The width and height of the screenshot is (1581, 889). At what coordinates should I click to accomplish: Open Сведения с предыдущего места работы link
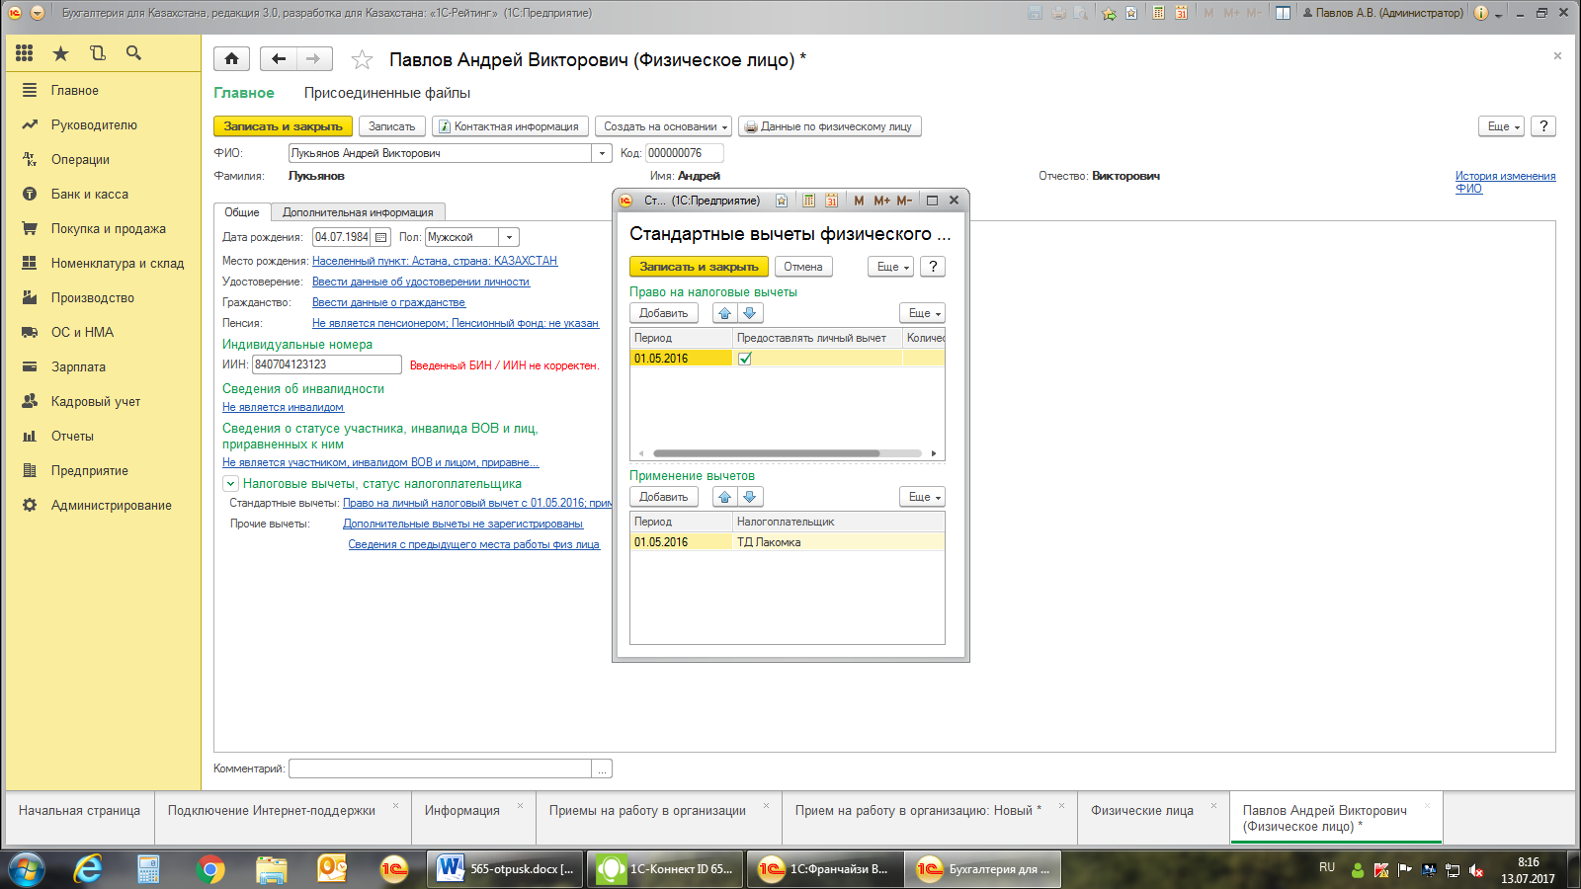point(473,544)
